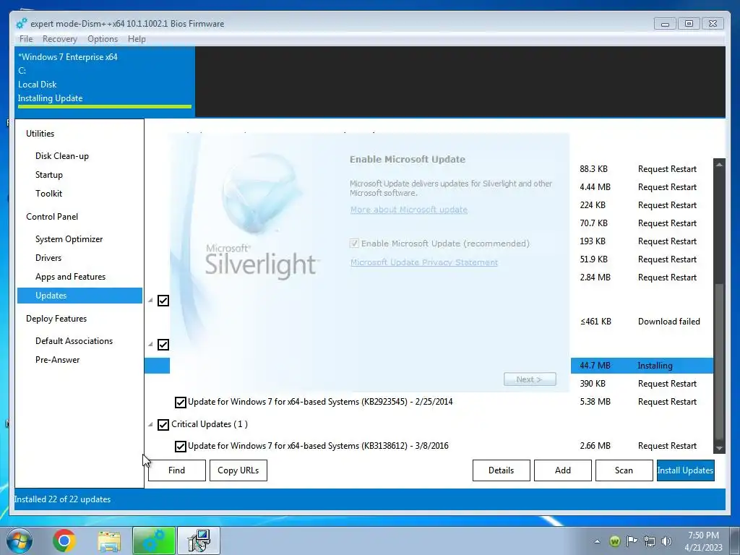
Task: Collapse the group containing the Installing update
Action: [150, 345]
